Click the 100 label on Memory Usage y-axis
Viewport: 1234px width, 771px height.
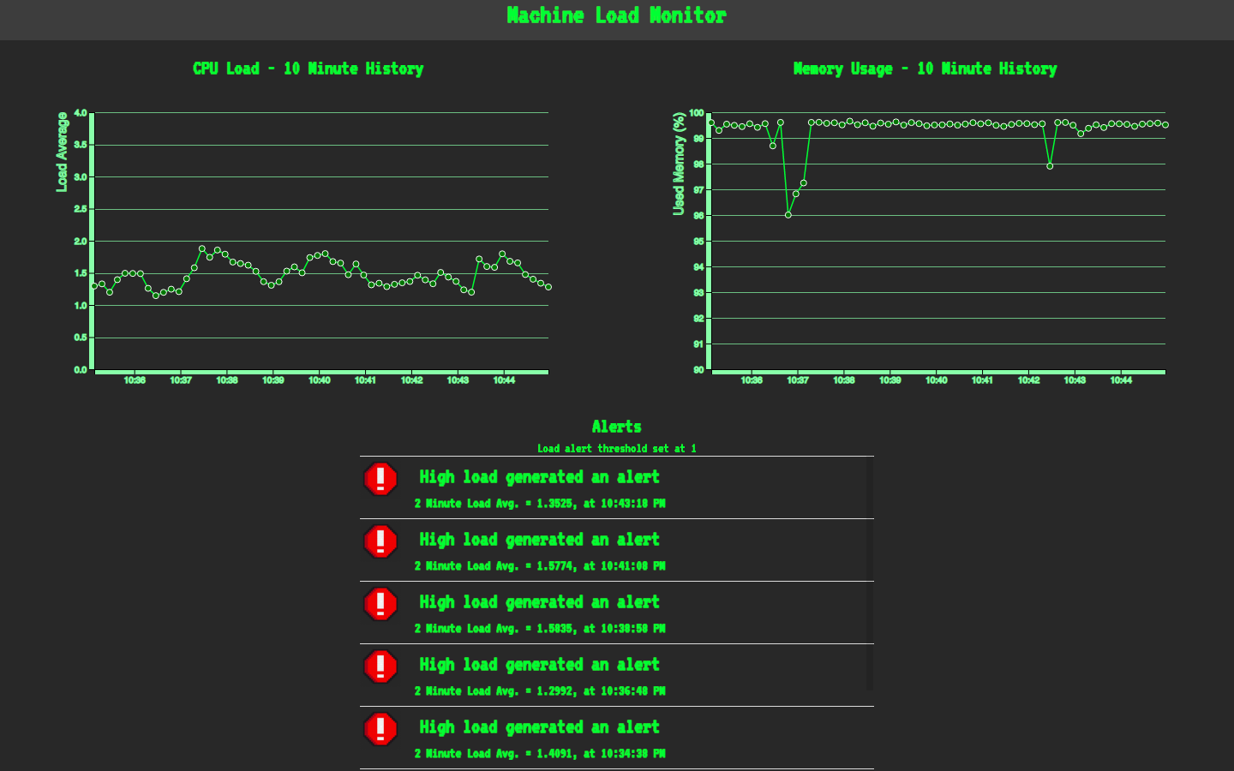click(697, 113)
